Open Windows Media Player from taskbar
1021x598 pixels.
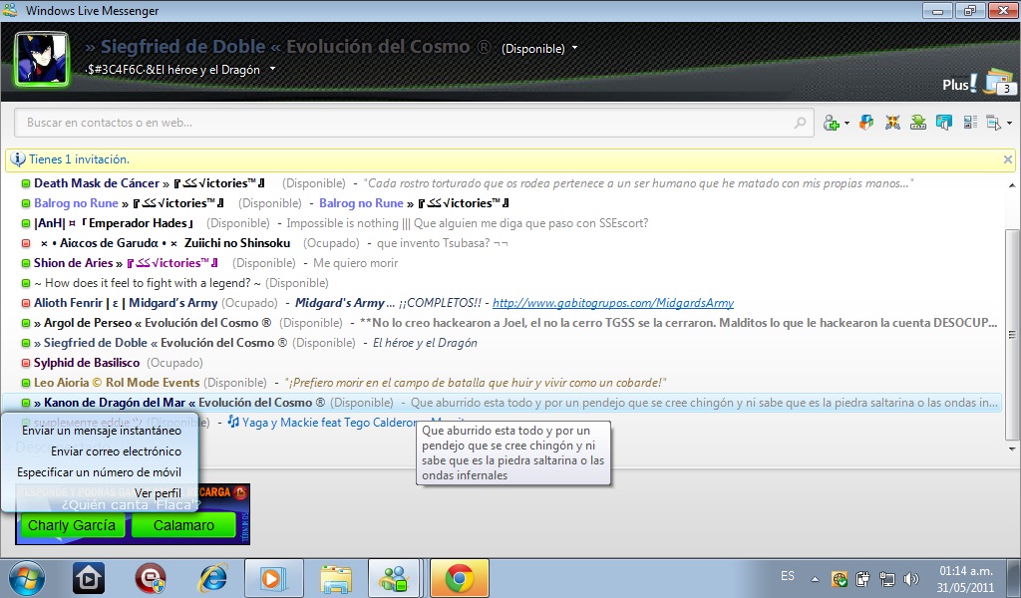point(273,578)
